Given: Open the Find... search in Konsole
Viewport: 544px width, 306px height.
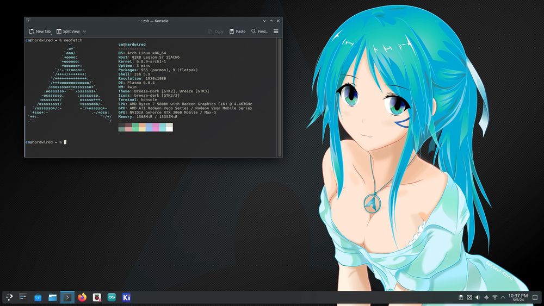Looking at the screenshot, I should (260, 31).
